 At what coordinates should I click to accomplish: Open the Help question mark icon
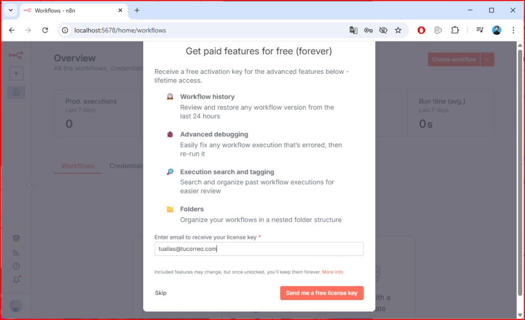click(x=16, y=266)
